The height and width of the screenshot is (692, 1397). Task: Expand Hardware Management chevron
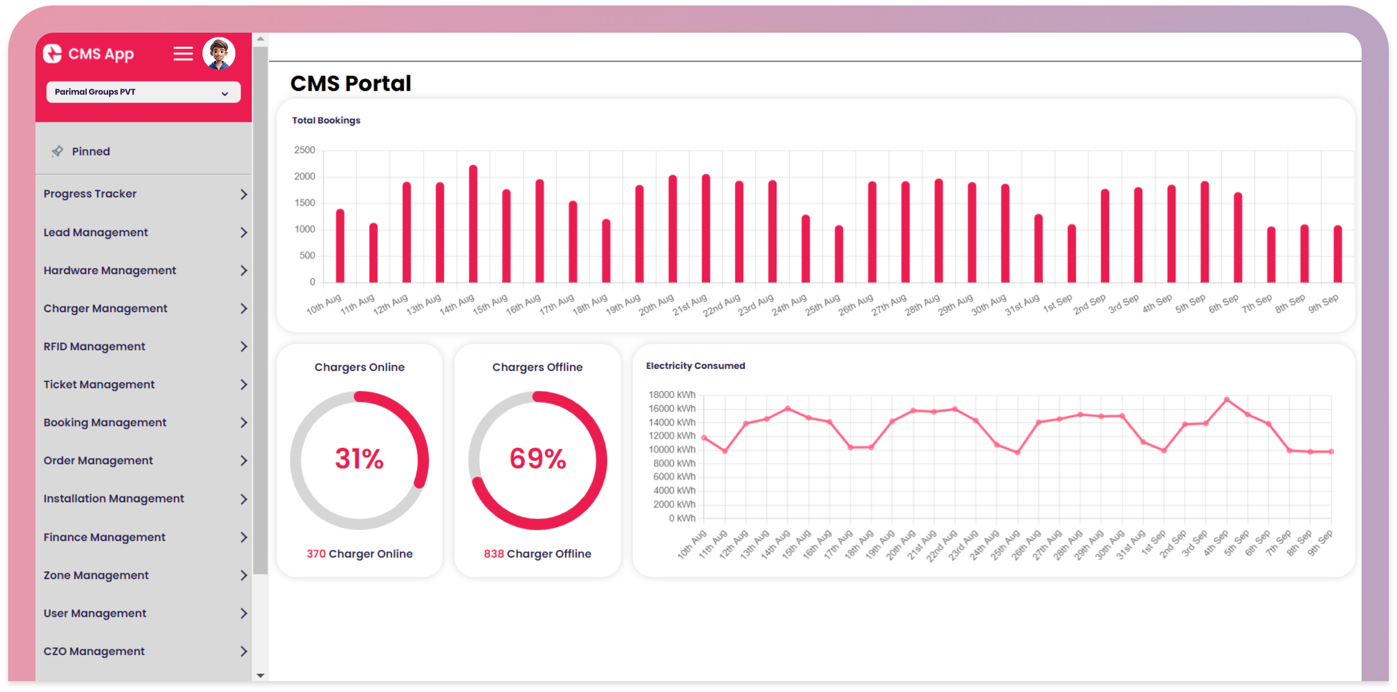(243, 270)
